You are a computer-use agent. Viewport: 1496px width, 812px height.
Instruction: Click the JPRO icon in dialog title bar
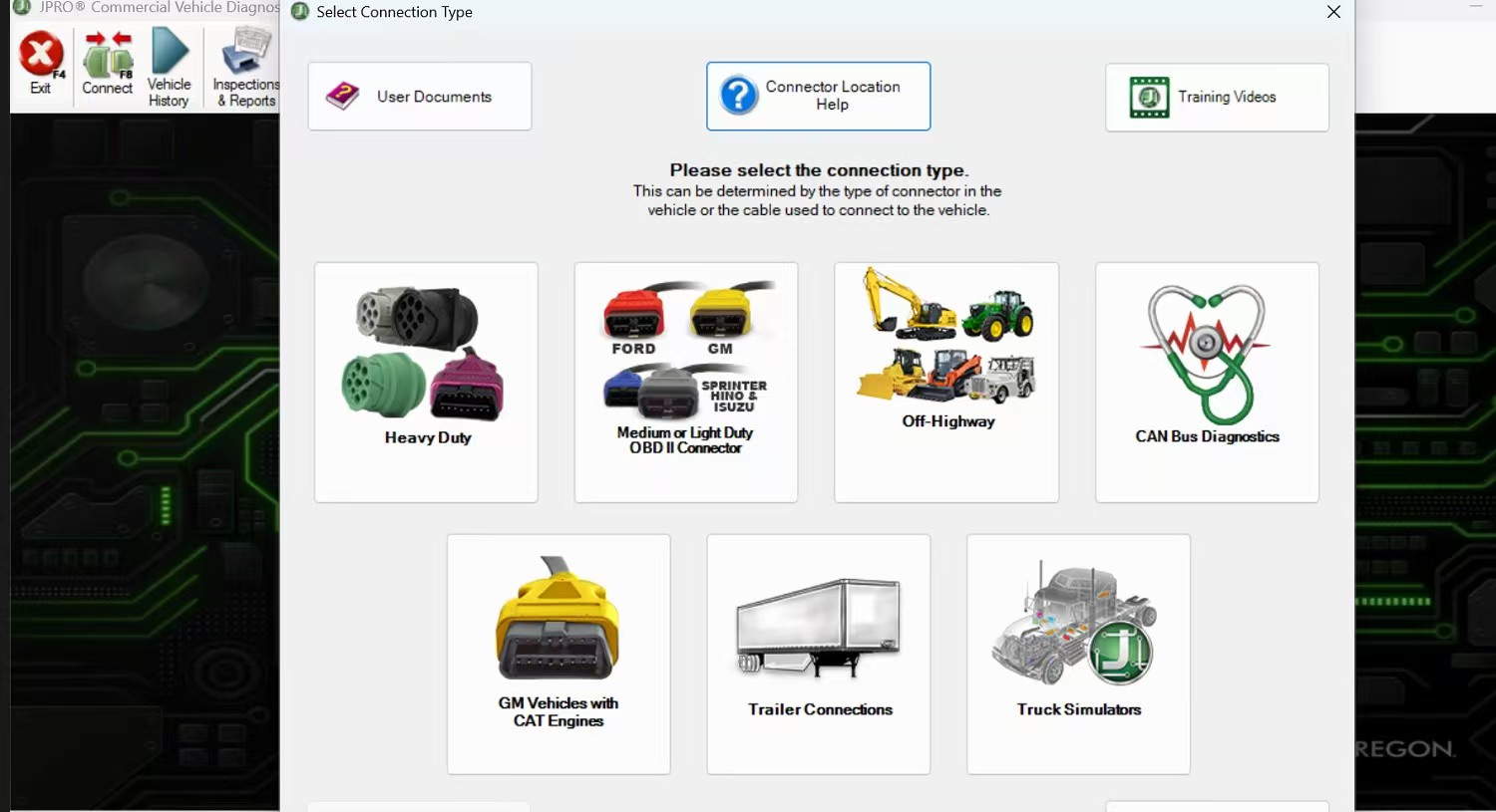(x=300, y=12)
